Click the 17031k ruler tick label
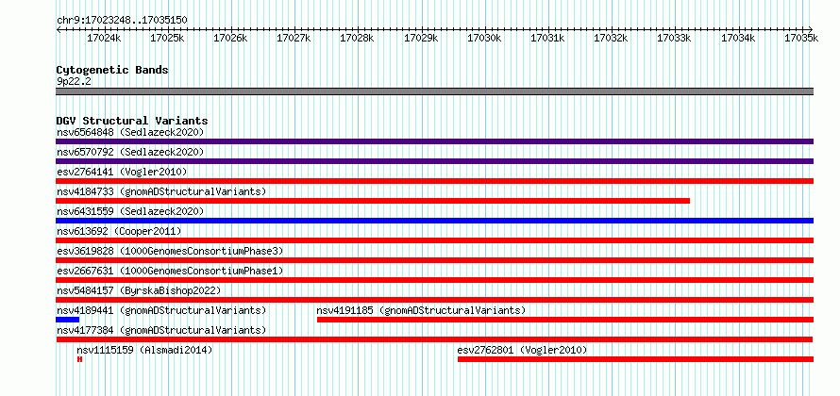 click(548, 38)
